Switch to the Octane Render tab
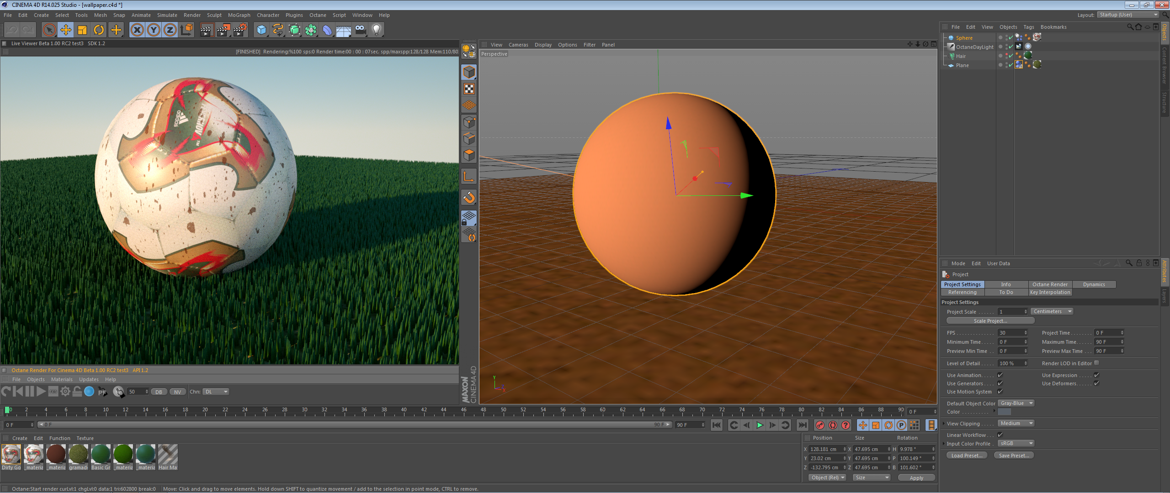Viewport: 1170px width, 493px height. [x=1050, y=284]
